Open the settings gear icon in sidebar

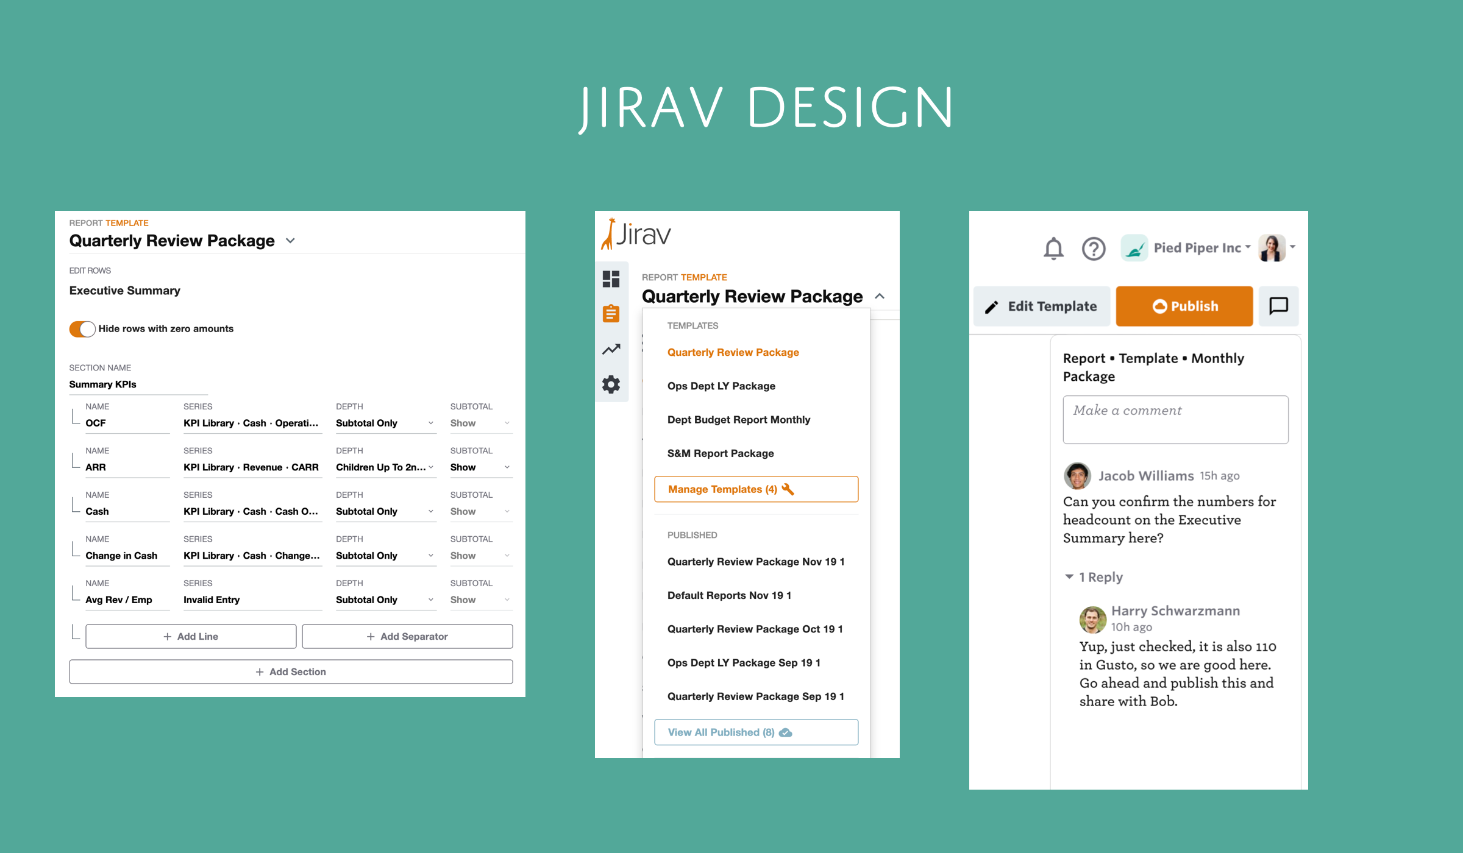(611, 384)
